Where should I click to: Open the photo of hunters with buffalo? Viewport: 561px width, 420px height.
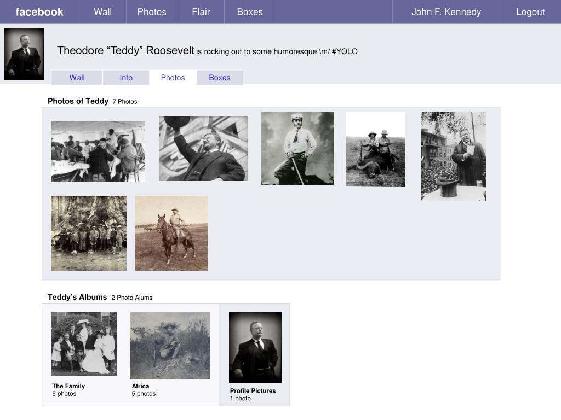point(375,149)
